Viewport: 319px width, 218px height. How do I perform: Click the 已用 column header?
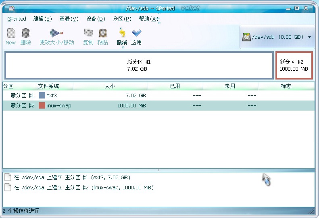[x=175, y=86]
